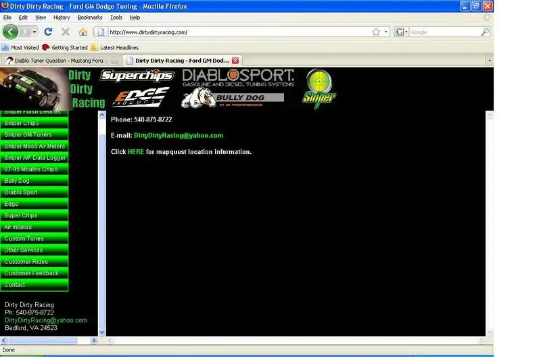
Task: Click the Sniper target logo
Action: pos(319,88)
